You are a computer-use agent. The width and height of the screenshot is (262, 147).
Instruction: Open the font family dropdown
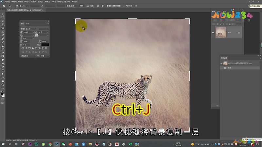click(x=28, y=29)
